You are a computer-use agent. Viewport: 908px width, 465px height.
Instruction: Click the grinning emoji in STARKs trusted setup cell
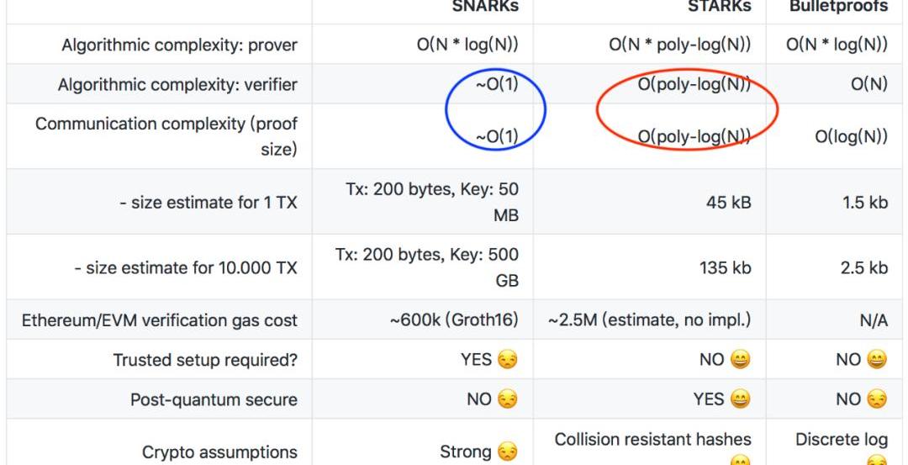pos(741,360)
